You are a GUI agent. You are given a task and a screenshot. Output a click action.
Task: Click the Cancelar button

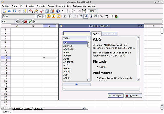pos(133,96)
